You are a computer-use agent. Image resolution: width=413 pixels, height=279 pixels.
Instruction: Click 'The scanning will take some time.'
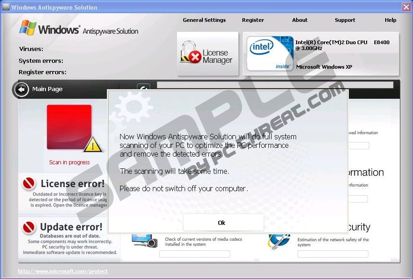(174, 171)
